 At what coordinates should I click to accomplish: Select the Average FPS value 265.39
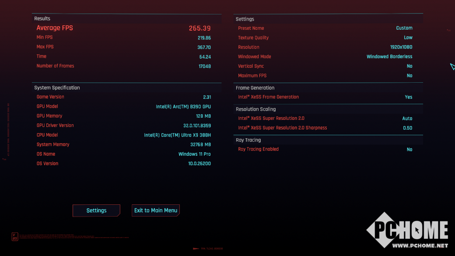point(199,28)
